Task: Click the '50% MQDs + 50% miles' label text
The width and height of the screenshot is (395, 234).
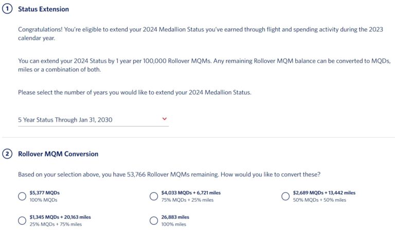Action: [319, 200]
